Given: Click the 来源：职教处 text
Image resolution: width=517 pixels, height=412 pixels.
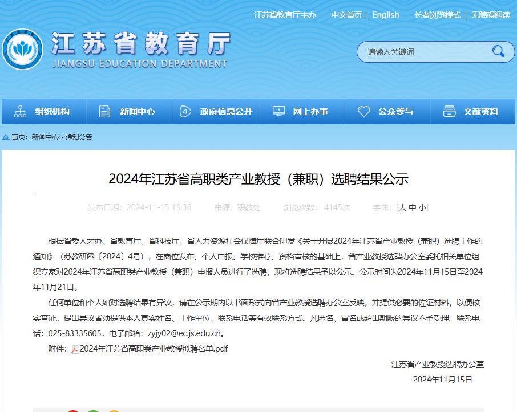Looking at the screenshot, I should pyautogui.click(x=237, y=207).
